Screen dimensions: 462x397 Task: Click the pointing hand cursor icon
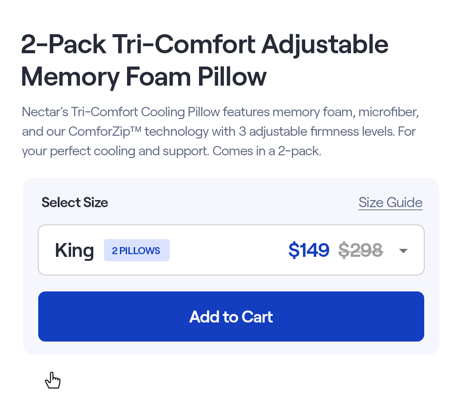(53, 380)
